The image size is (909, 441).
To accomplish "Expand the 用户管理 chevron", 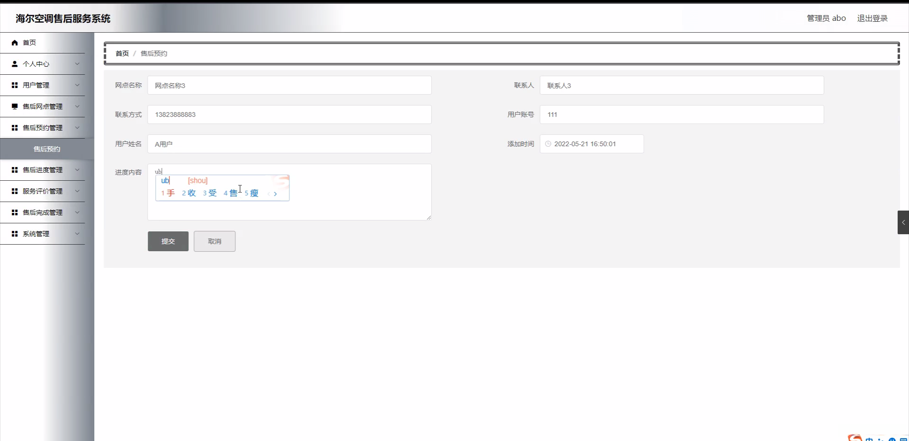I will tap(77, 85).
